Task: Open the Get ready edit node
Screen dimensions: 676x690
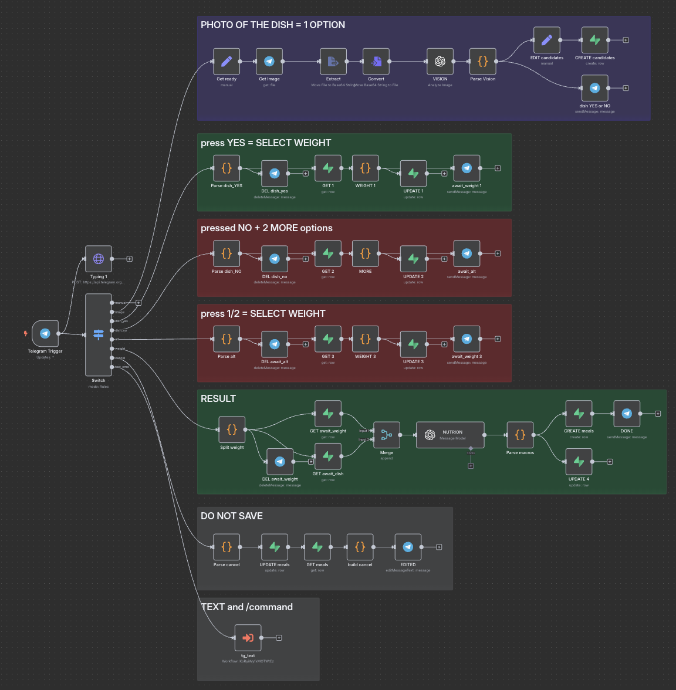Action: tap(227, 62)
